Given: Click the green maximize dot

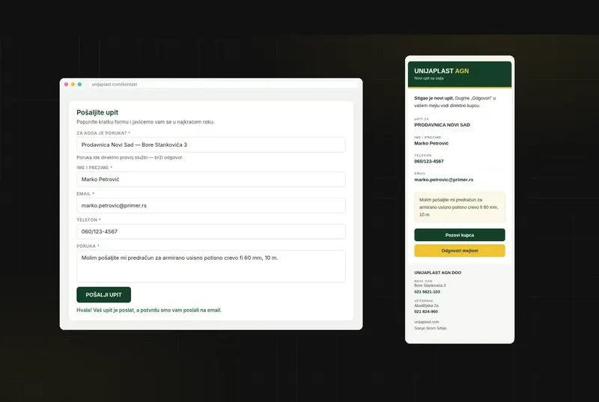Looking at the screenshot, I should [79, 85].
